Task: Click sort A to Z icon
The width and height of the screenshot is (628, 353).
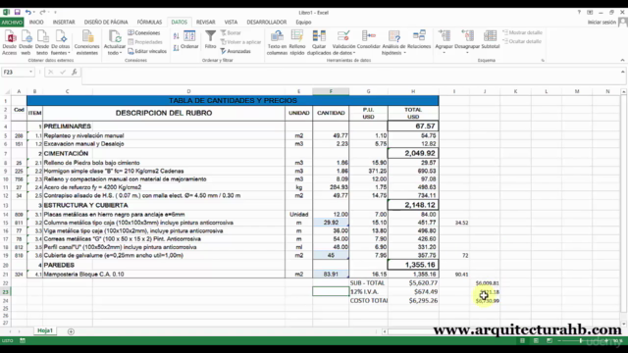Action: (177, 36)
